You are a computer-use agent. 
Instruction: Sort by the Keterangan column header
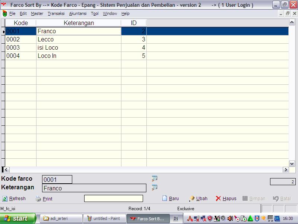point(79,23)
